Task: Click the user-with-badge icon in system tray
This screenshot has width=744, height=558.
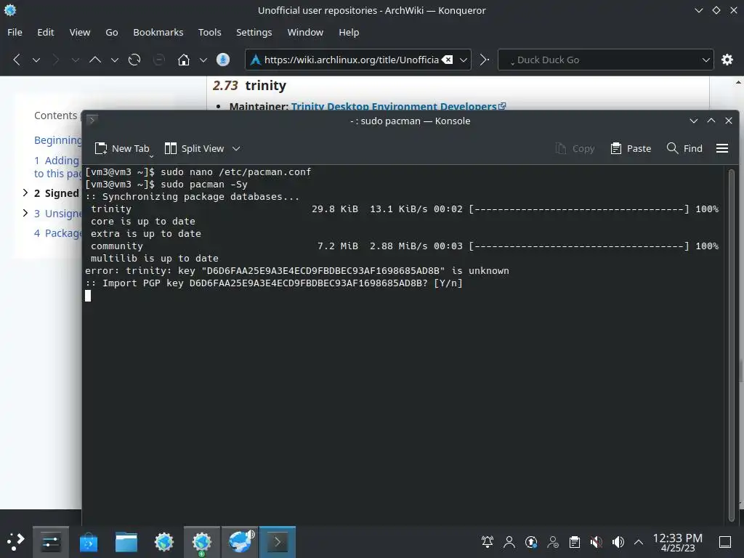Action: (x=553, y=541)
